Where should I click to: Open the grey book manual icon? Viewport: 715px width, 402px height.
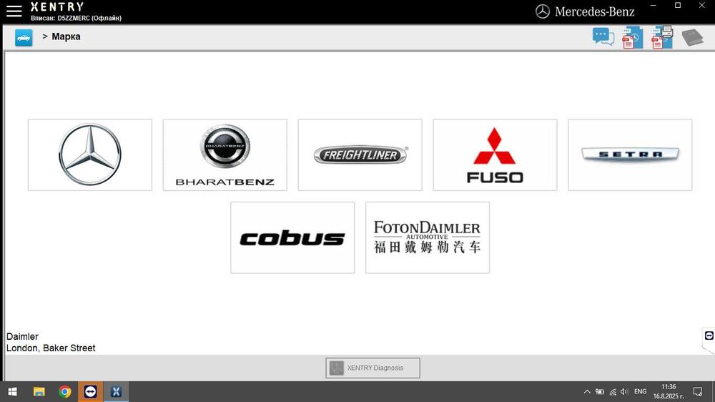click(692, 37)
